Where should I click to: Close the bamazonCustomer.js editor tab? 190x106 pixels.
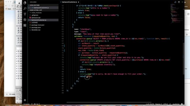[x=78, y=2]
